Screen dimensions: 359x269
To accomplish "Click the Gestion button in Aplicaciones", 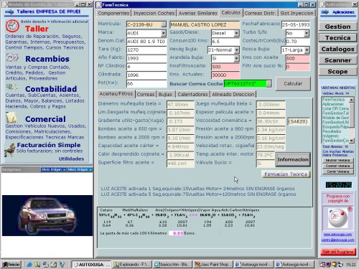I will coord(337,27).
